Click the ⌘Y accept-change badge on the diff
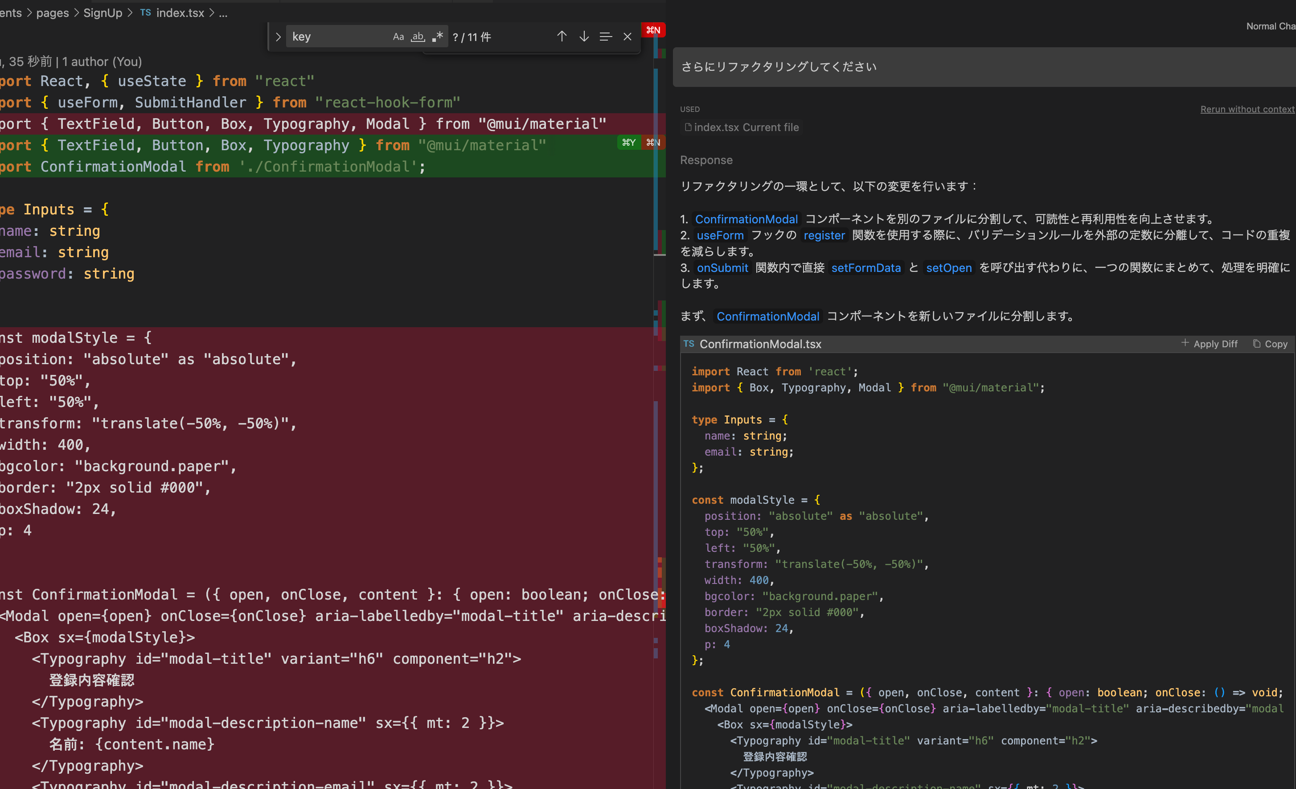 [629, 143]
